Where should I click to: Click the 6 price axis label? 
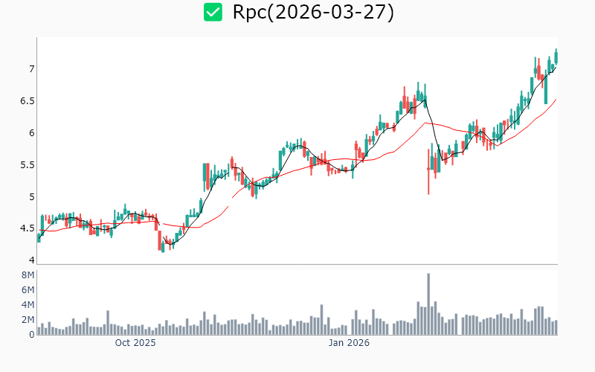coord(30,133)
